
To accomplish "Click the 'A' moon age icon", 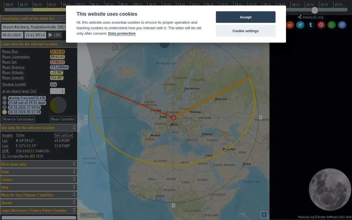I will [x=4, y=103].
